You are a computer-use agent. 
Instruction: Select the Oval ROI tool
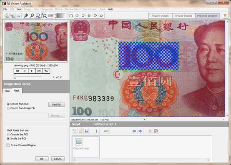(x=83, y=15)
